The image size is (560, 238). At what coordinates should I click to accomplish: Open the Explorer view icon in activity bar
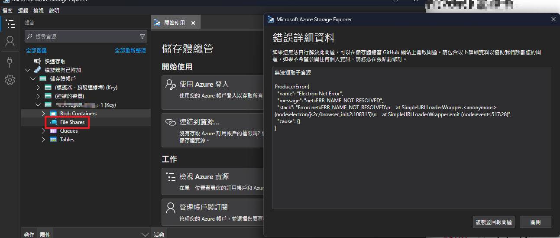(x=10, y=24)
